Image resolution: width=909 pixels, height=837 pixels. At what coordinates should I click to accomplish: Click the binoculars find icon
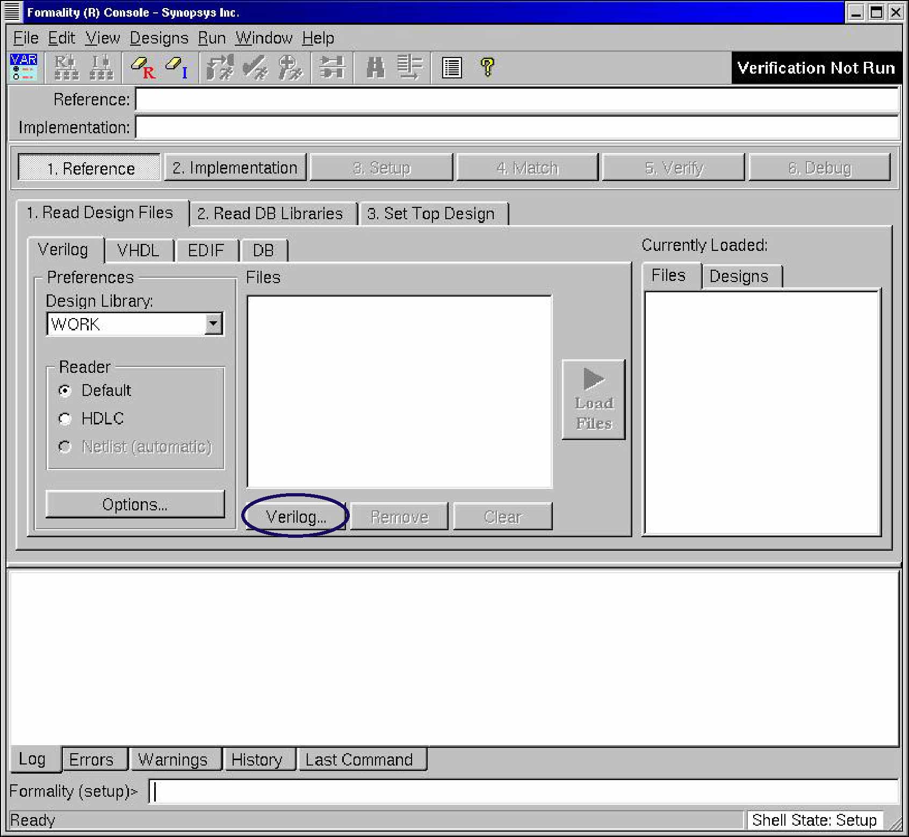click(376, 68)
